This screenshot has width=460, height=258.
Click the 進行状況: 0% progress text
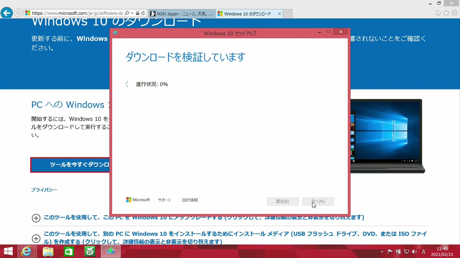152,84
